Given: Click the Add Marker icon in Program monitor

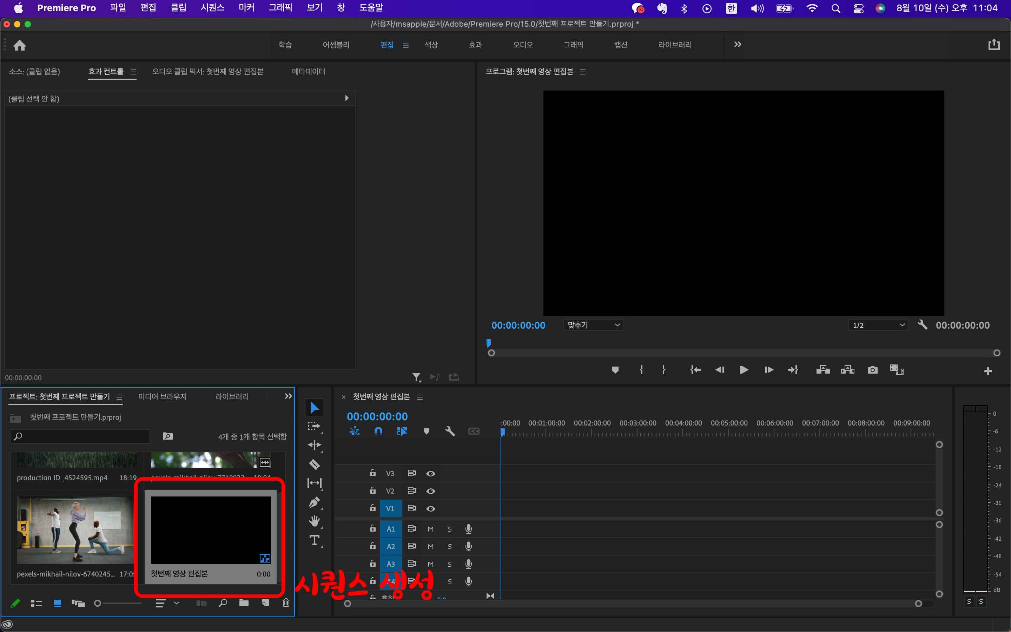Looking at the screenshot, I should [615, 370].
